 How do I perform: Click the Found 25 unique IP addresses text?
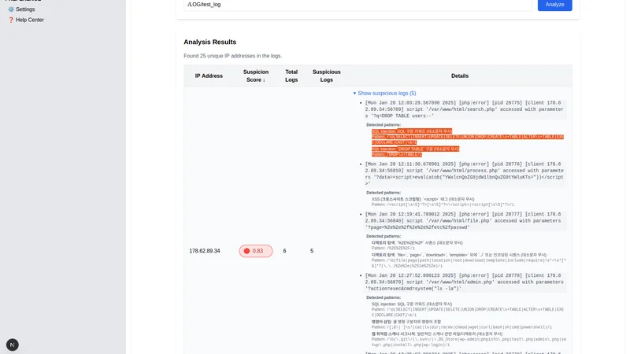(x=232, y=56)
